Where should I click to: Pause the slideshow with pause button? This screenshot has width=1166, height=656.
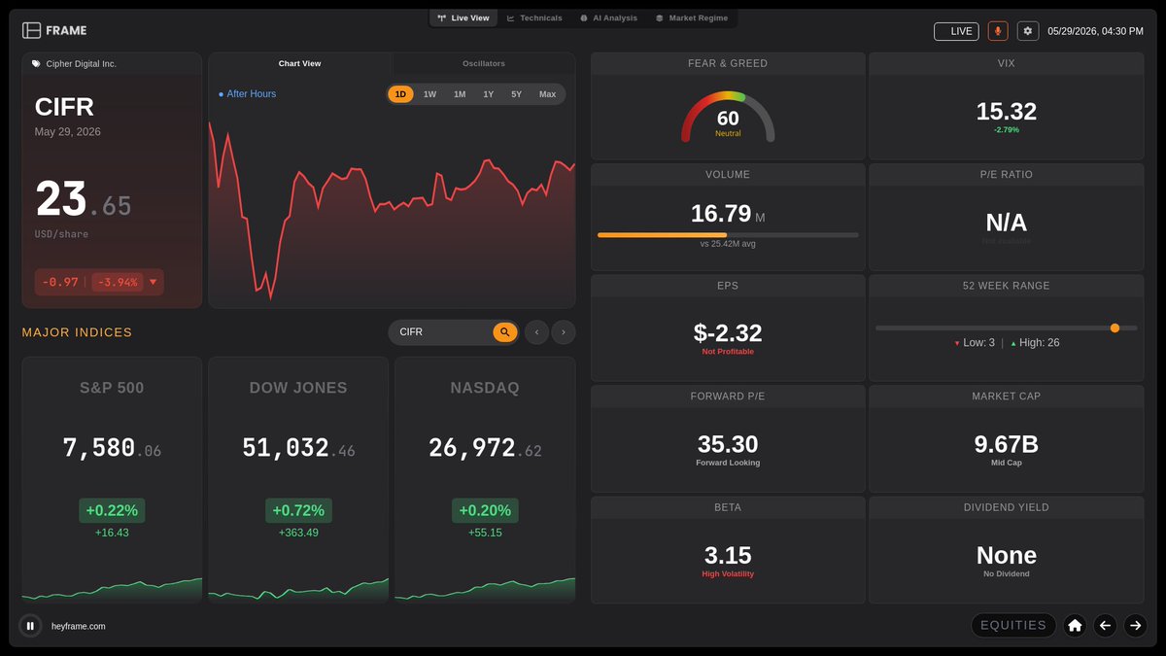tap(30, 627)
